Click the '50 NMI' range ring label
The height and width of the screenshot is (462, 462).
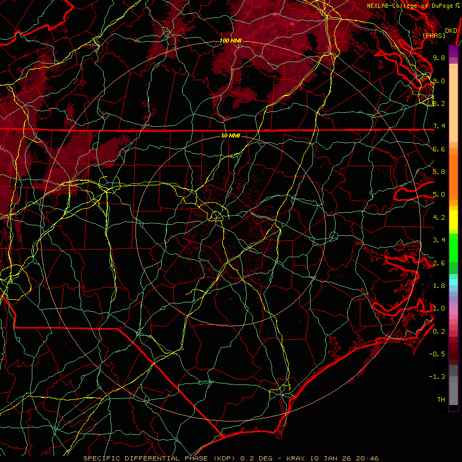click(x=230, y=136)
